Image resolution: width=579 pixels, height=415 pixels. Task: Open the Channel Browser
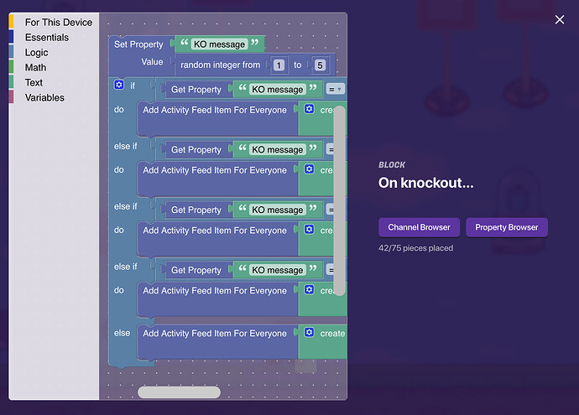tap(419, 227)
